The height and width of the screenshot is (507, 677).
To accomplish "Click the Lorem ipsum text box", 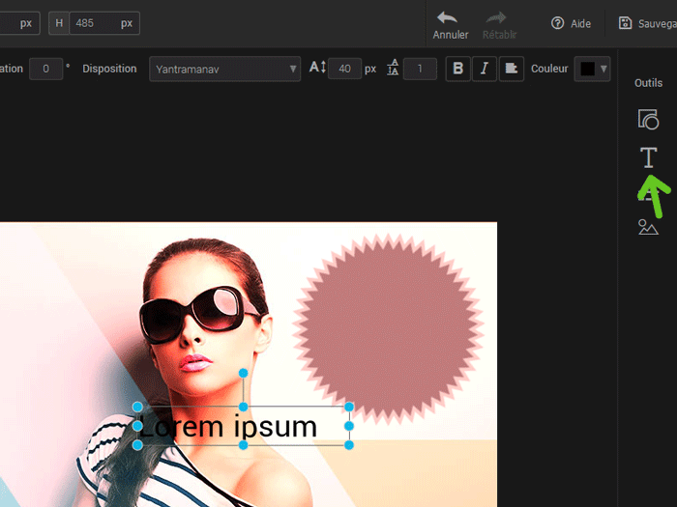I will [242, 426].
